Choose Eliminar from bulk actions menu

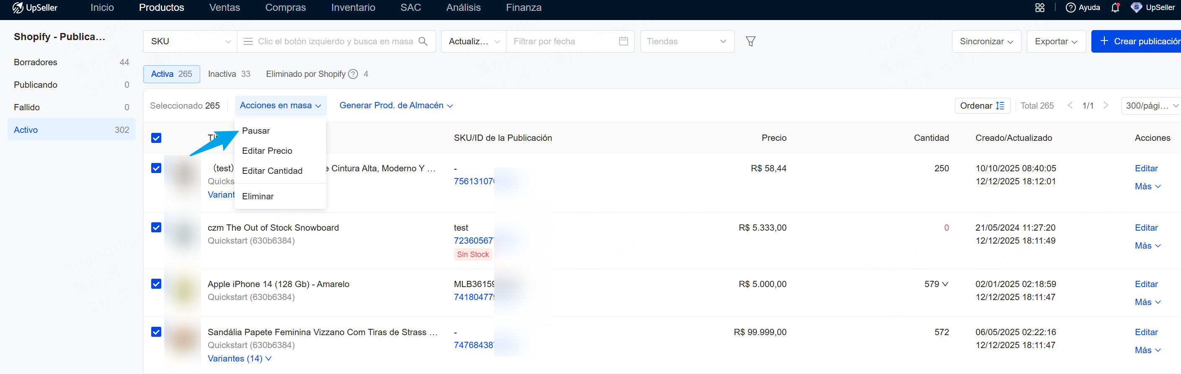(280, 196)
